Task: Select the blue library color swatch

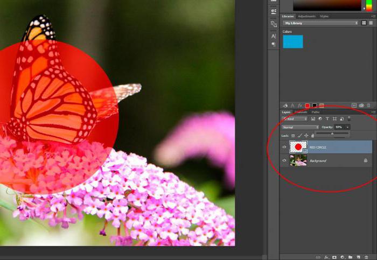Action: pyautogui.click(x=293, y=41)
